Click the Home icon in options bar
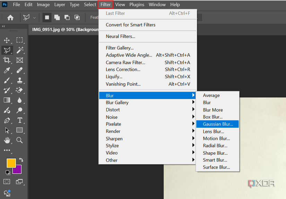Viewport: 286px width, 199px height. [x=10, y=18]
